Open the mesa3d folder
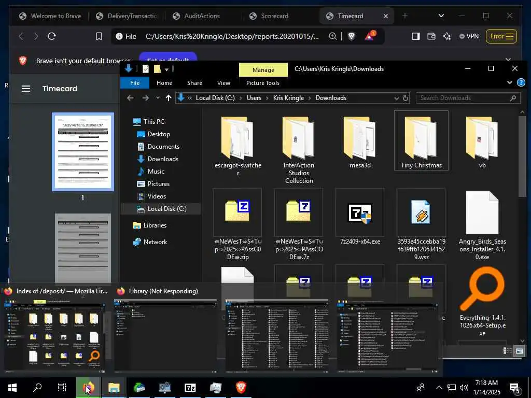The image size is (531, 398). [360, 142]
